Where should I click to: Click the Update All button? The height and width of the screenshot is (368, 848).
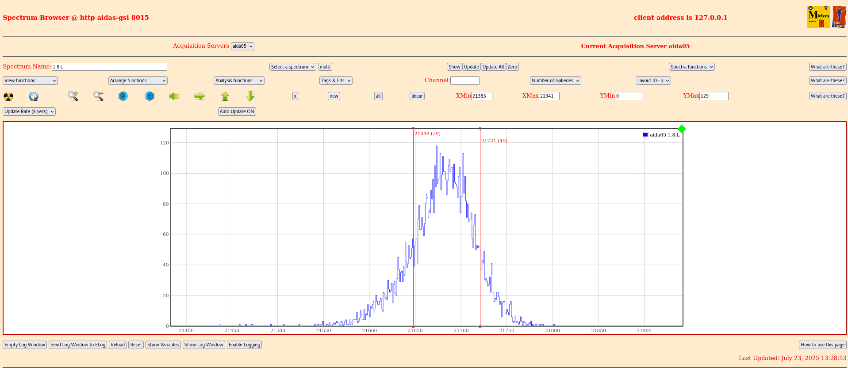493,67
